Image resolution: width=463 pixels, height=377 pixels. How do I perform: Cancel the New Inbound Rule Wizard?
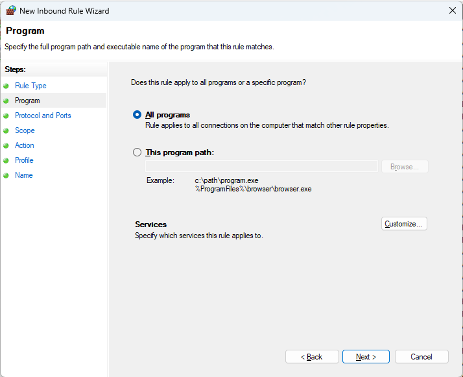pos(421,357)
